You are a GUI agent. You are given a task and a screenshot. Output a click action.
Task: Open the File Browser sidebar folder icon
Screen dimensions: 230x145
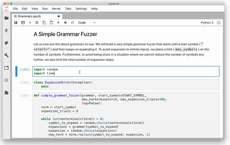point(7,18)
